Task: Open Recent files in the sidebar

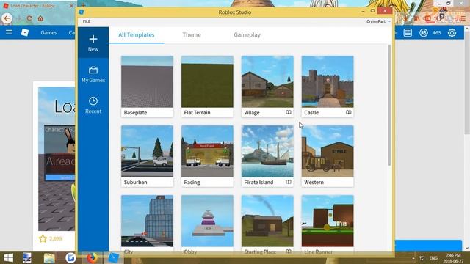Action: tap(93, 105)
